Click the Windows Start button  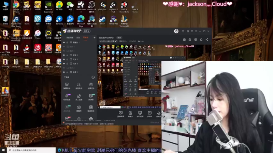(x=3, y=150)
